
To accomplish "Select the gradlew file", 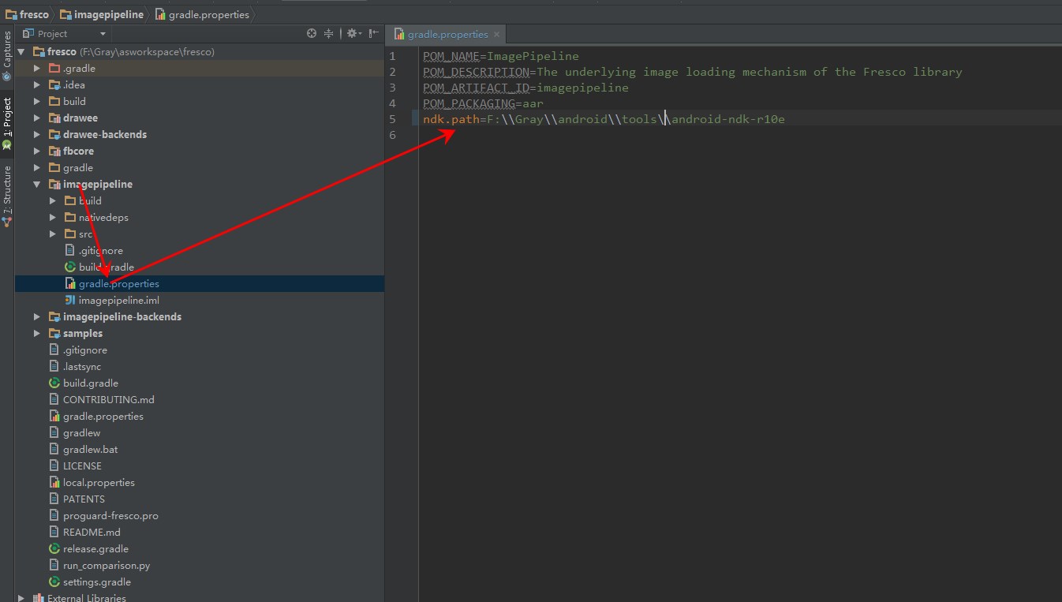I will 81,433.
